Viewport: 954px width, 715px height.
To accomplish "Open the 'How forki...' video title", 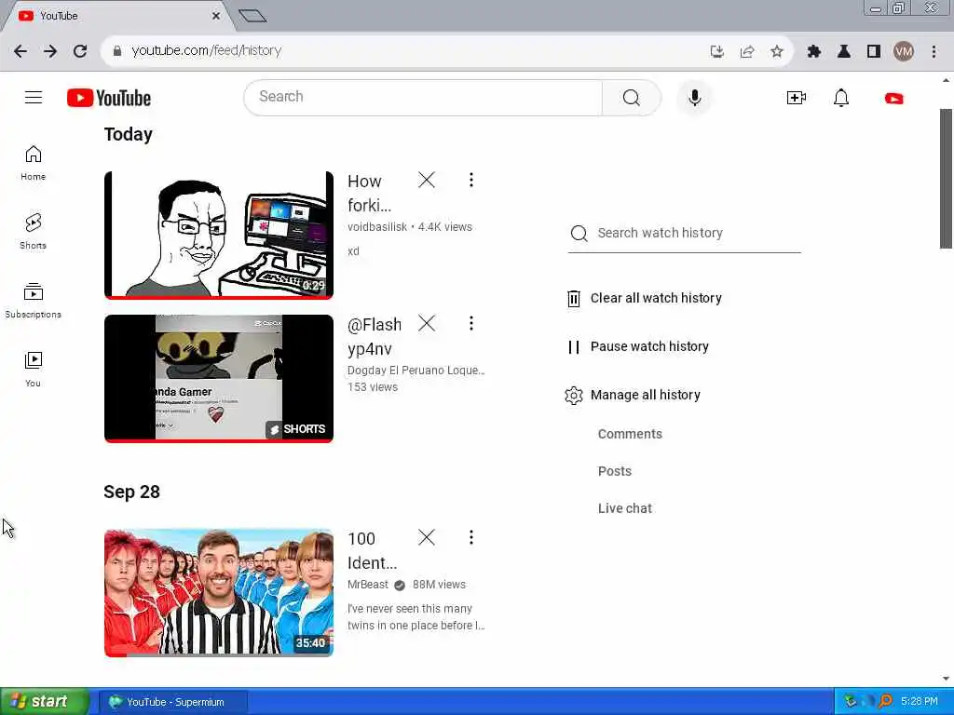I will coord(369,194).
